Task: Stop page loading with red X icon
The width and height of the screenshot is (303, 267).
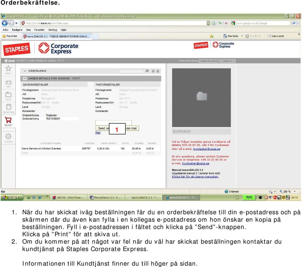Action: (226, 23)
